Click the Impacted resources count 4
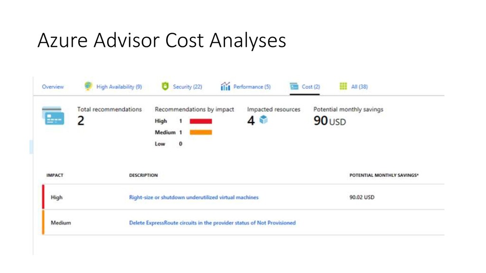 (251, 120)
